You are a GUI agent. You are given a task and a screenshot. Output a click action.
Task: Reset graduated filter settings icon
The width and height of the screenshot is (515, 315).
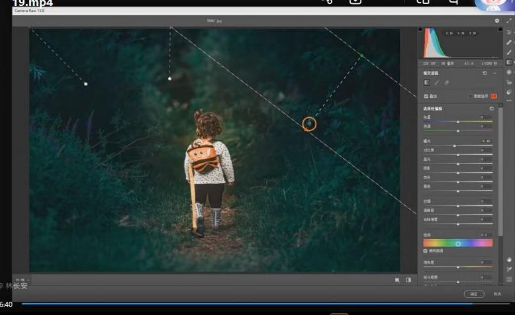(485, 73)
